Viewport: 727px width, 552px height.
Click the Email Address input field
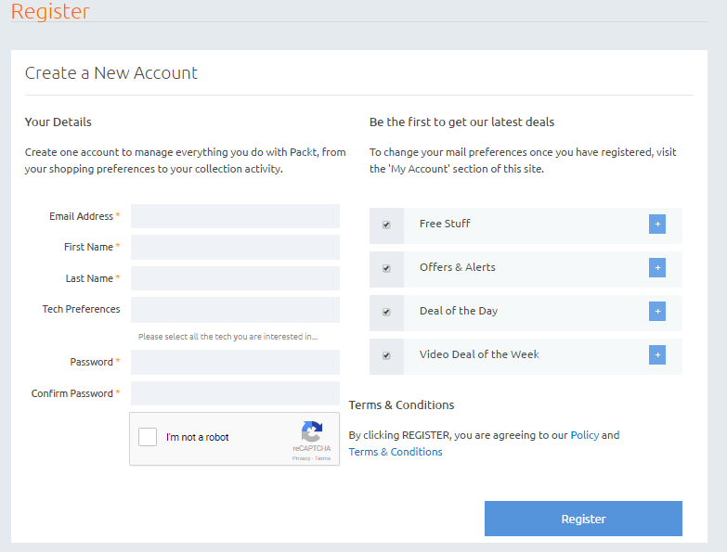point(235,216)
